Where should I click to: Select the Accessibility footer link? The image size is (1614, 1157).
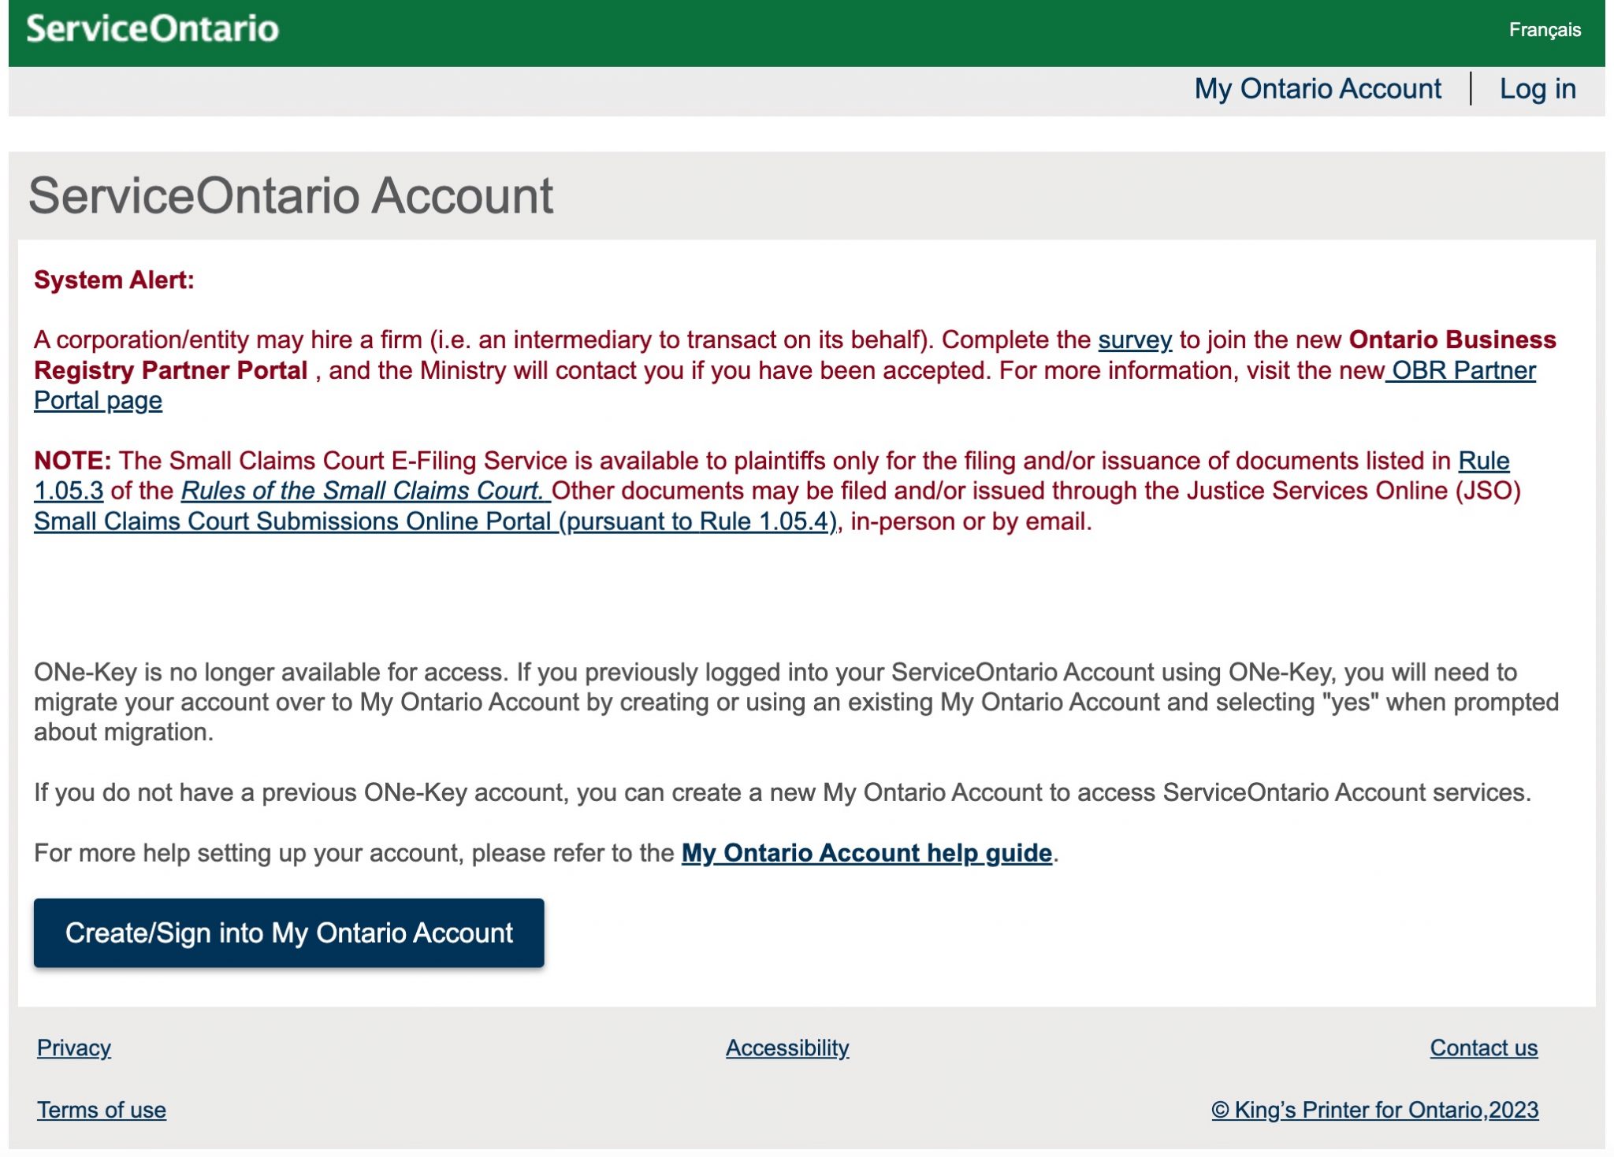787,1048
